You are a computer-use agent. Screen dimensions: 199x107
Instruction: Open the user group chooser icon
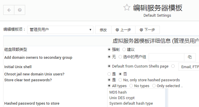coord(190,57)
